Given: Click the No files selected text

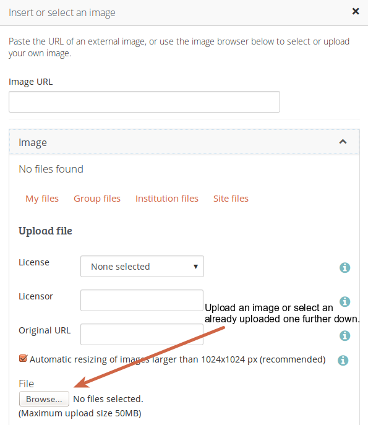Looking at the screenshot, I should [108, 399].
